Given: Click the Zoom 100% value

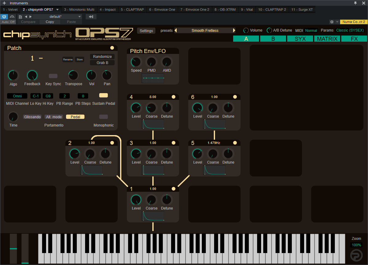Looking at the screenshot, I should pyautogui.click(x=356, y=245).
